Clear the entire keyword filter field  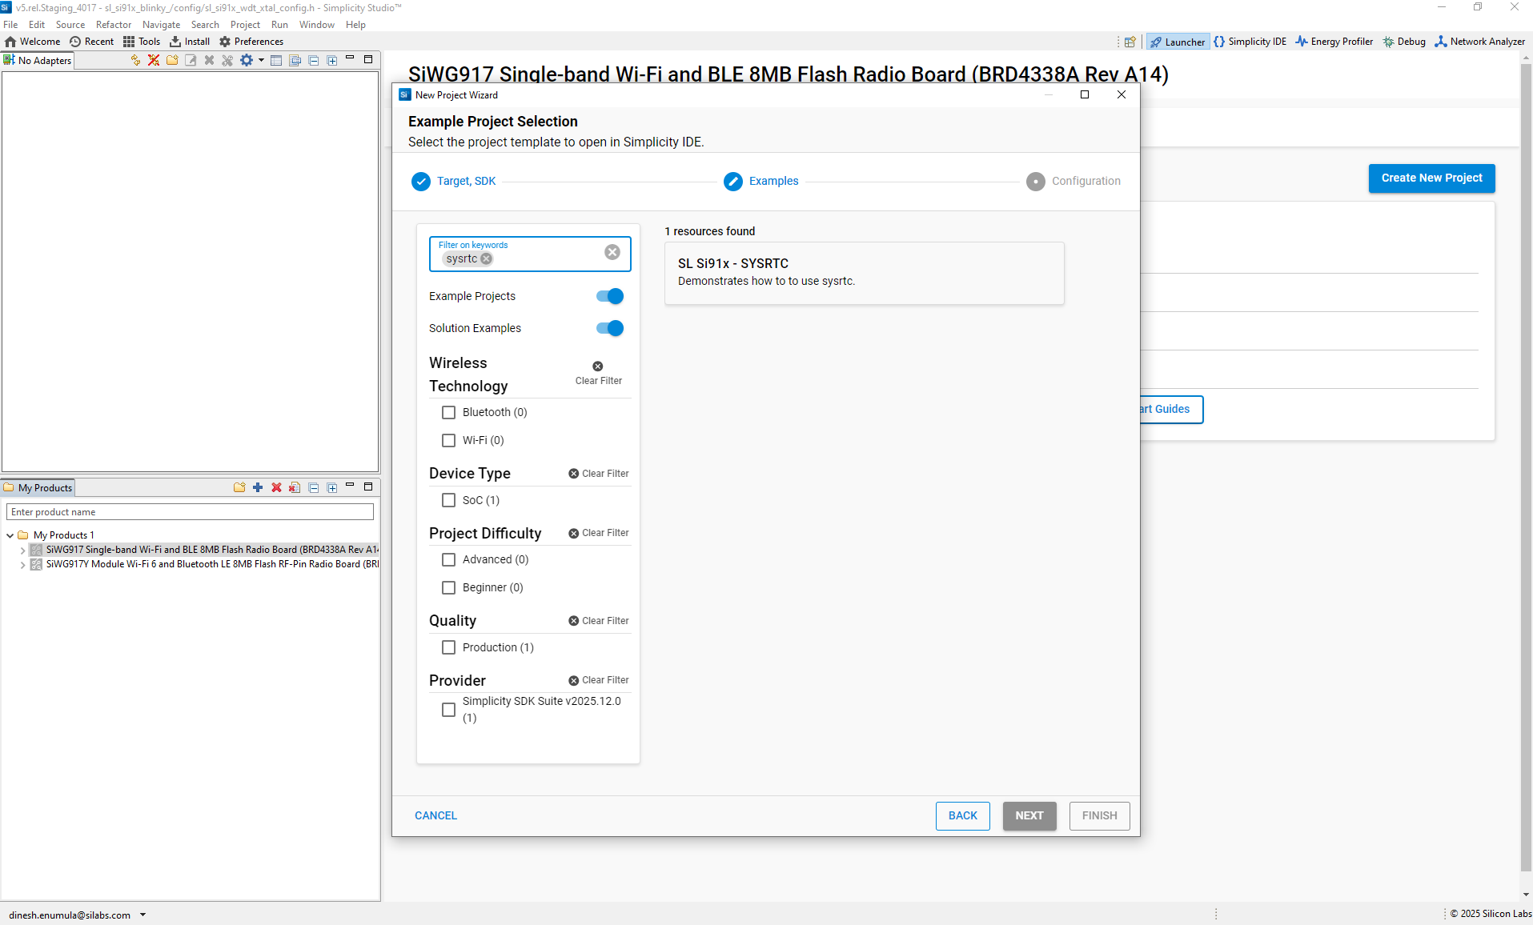612,252
